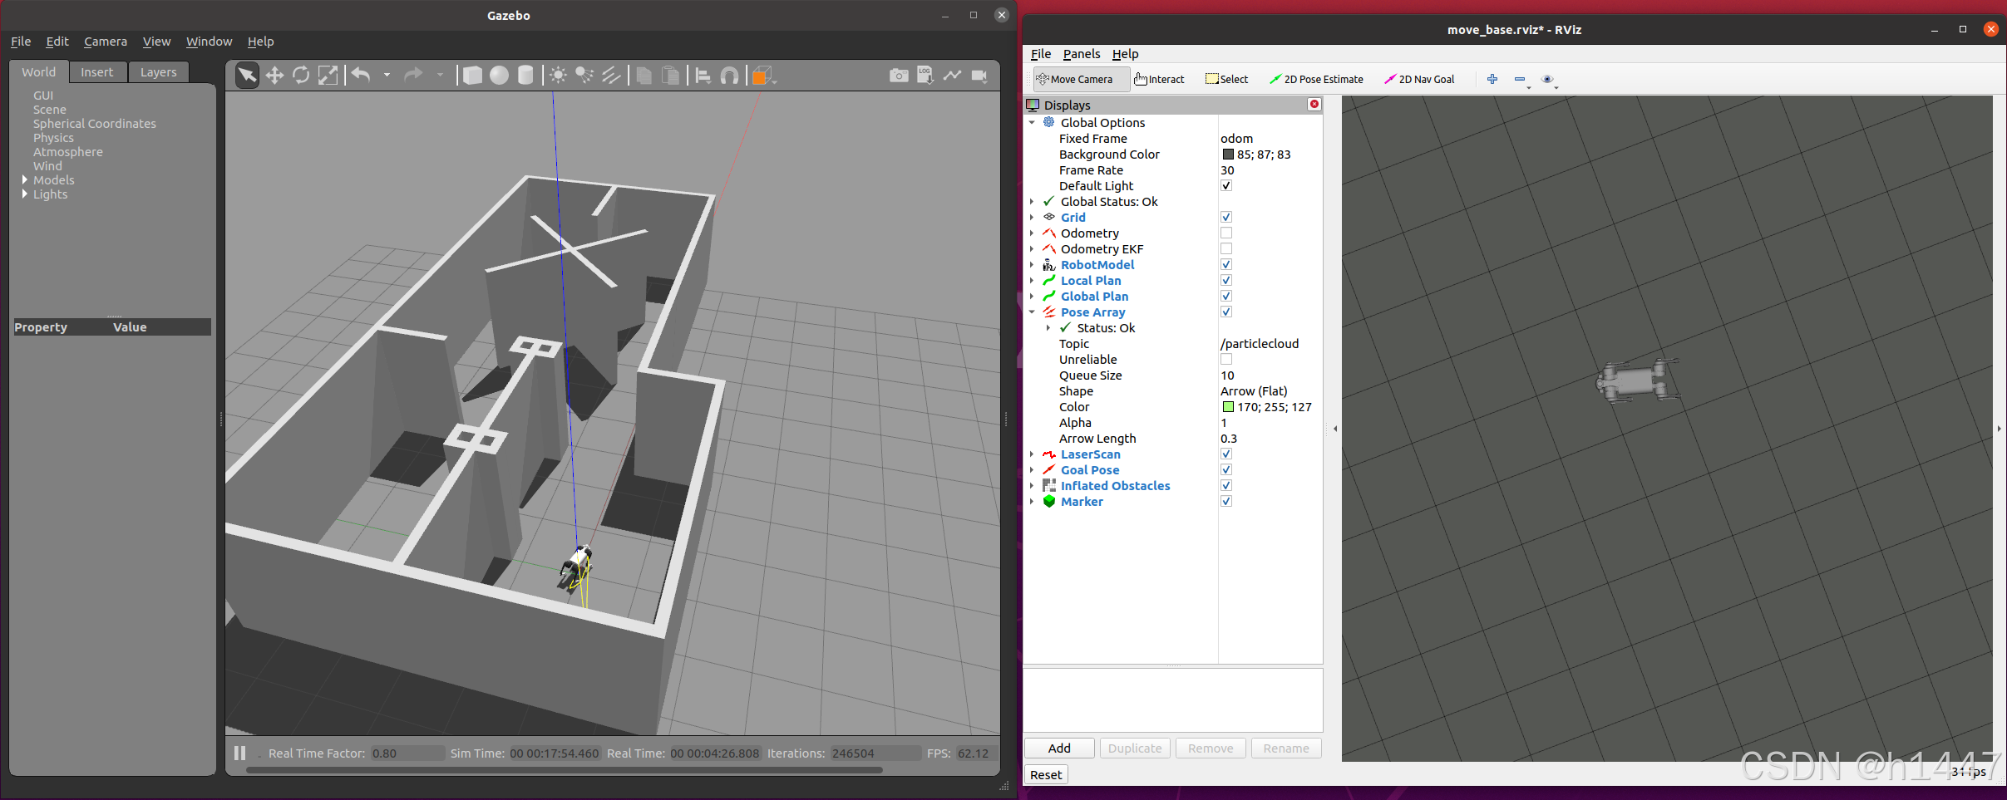2007x800 pixels.
Task: Expand the Marker display node
Action: (x=1033, y=501)
